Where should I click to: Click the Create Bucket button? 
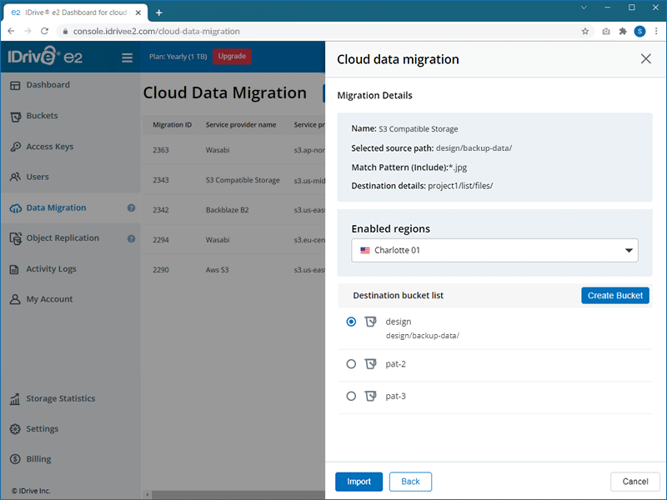[x=614, y=296]
